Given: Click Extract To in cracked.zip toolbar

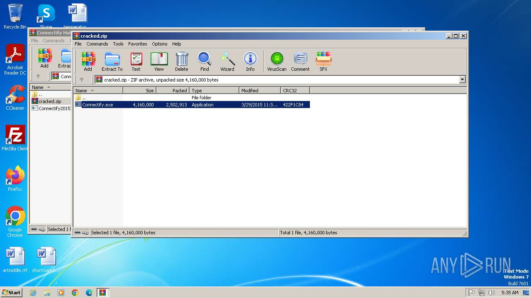Looking at the screenshot, I should (112, 62).
